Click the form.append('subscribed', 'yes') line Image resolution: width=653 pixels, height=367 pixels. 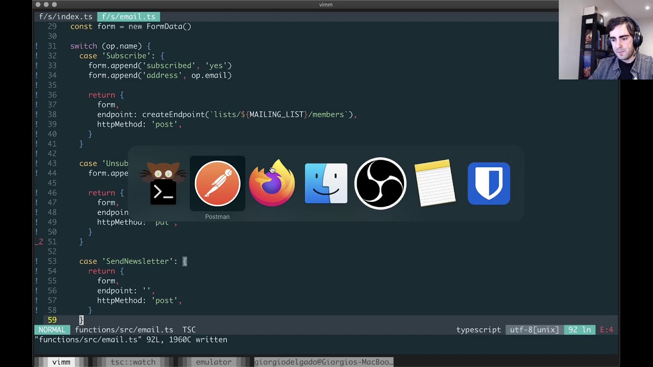tap(160, 65)
